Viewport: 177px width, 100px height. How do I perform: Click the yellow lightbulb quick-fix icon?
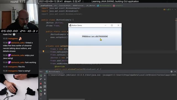pyautogui.click(x=43, y=51)
